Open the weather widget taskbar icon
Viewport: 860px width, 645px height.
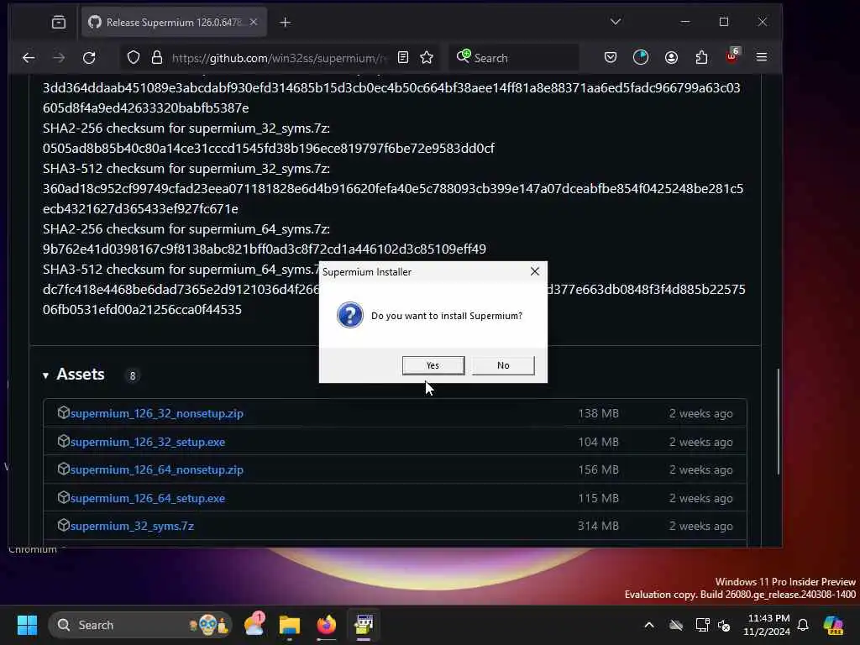254,625
